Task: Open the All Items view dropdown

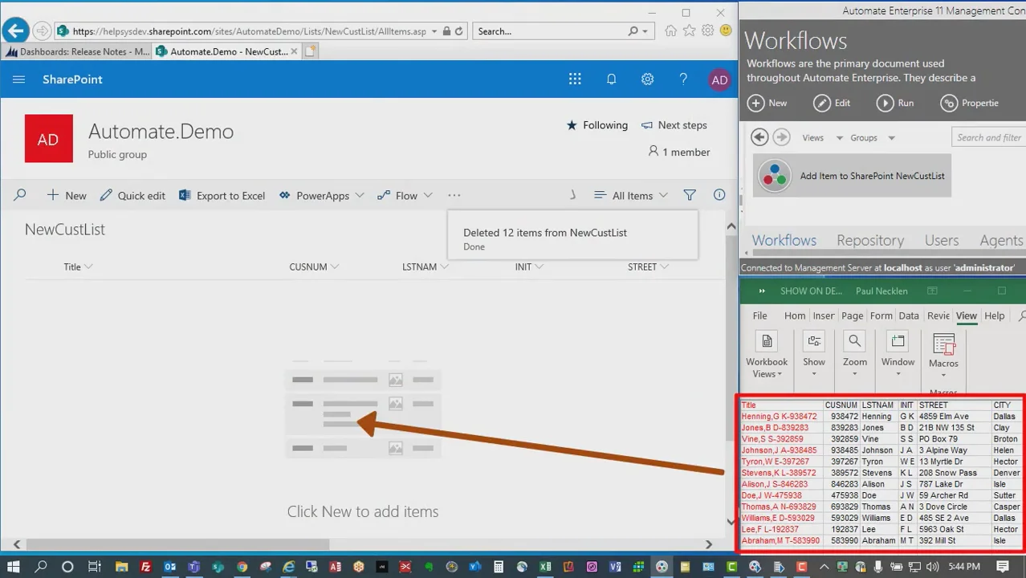Action: coord(631,195)
